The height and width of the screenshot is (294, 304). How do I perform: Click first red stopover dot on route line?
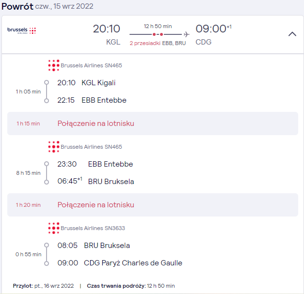154,34
